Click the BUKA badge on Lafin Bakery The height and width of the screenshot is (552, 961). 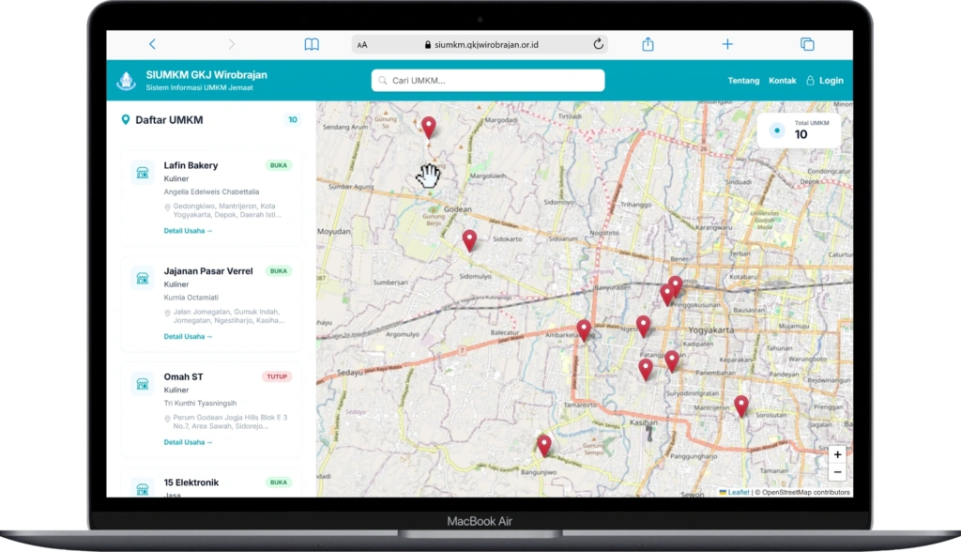point(278,165)
